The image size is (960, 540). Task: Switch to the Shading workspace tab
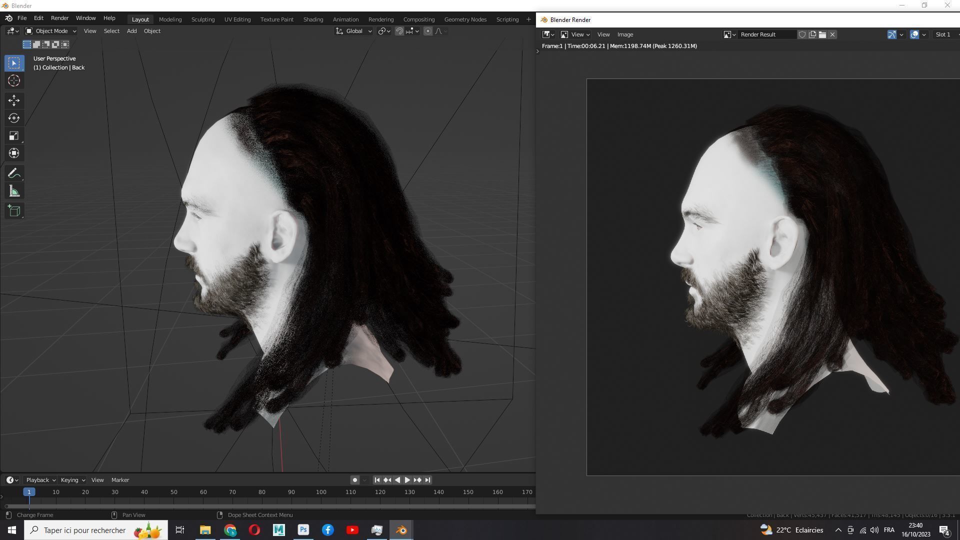[x=313, y=19]
